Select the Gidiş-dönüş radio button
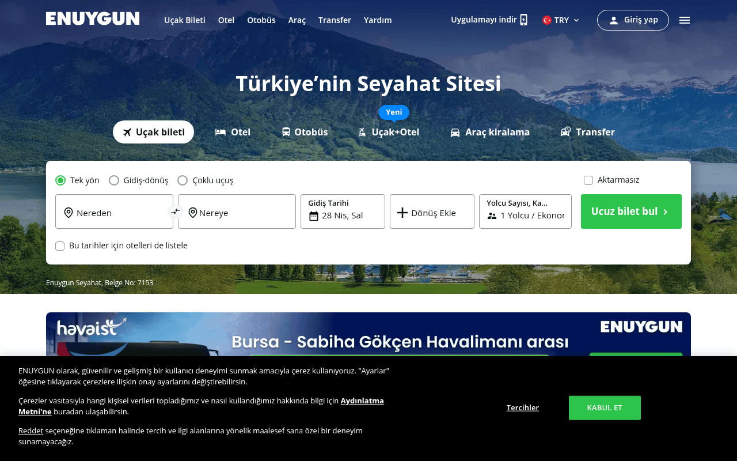This screenshot has width=737, height=461. (x=114, y=180)
